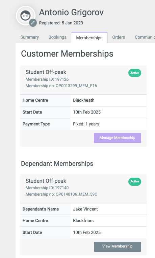This screenshot has height=258, width=155.
Task: Click the Manage Membership button
Action: click(x=118, y=138)
